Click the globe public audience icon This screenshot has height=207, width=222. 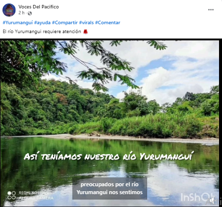coord(30,13)
